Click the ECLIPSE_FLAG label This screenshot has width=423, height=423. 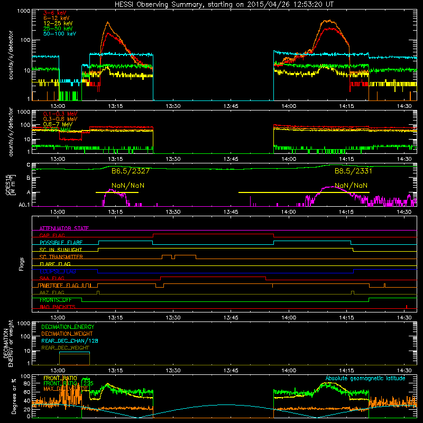(58, 271)
